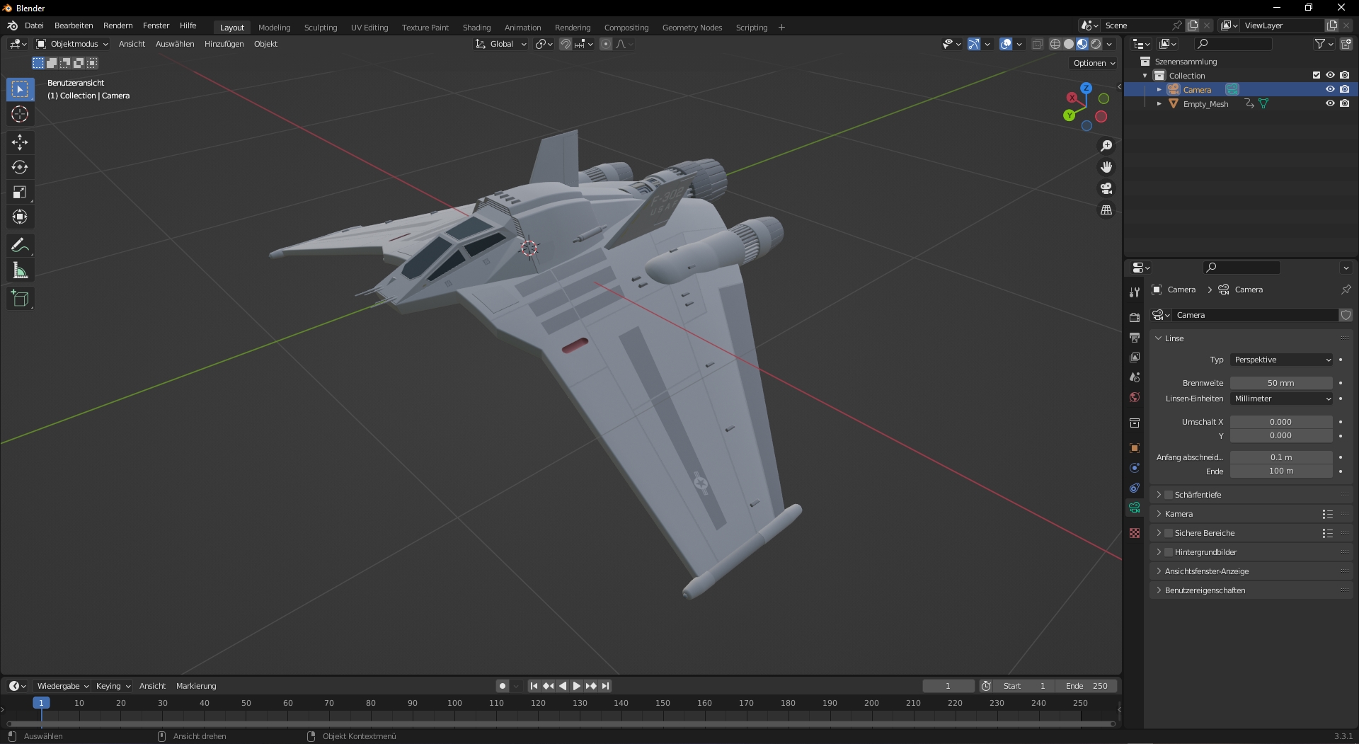Select the Measure tool
1359x744 pixels.
(20, 270)
